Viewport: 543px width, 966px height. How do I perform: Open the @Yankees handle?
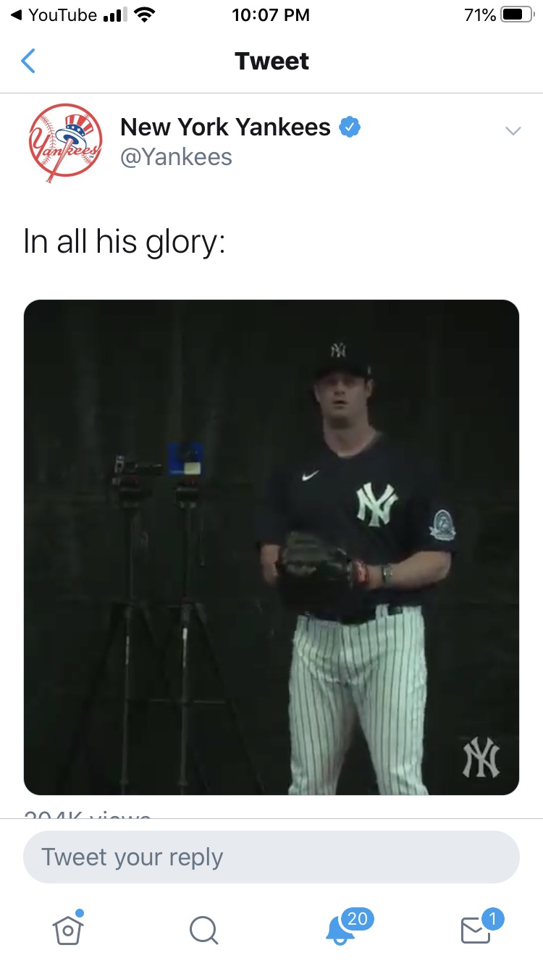[x=176, y=157]
